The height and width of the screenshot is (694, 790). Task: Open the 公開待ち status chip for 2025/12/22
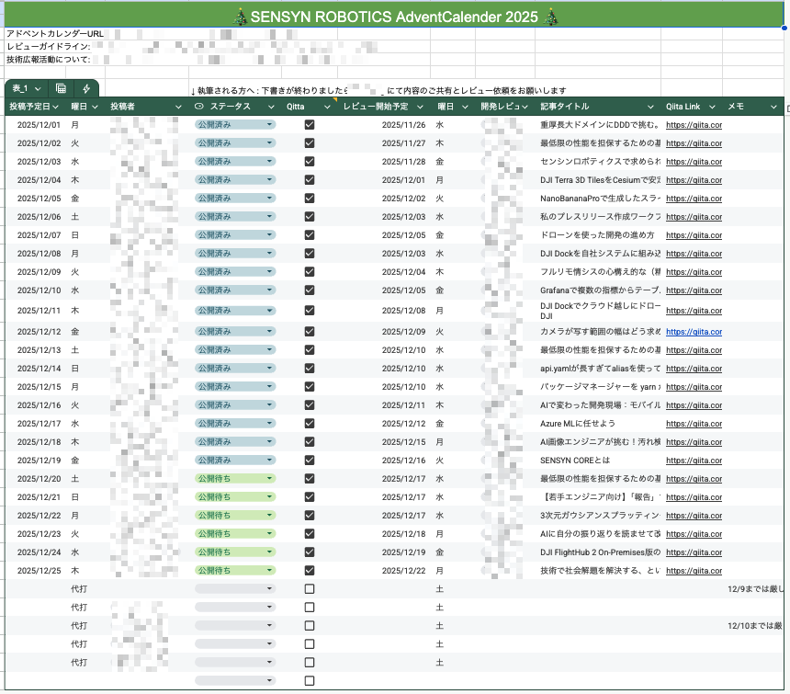click(x=235, y=515)
